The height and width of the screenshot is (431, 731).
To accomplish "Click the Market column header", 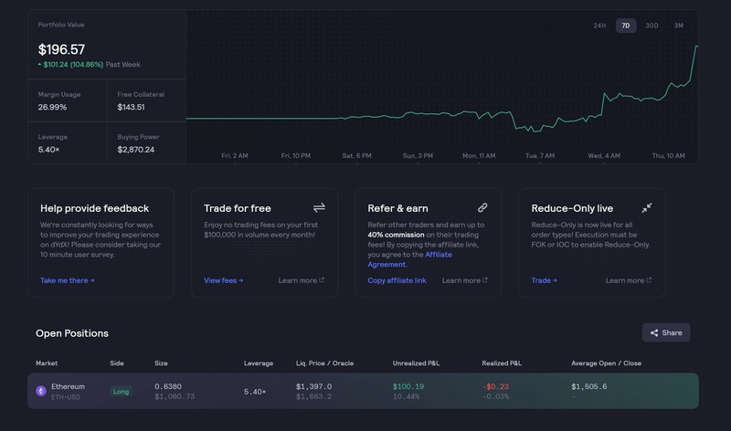I will [47, 363].
